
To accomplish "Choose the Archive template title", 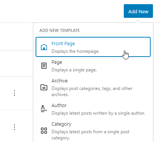I will click(59, 80).
